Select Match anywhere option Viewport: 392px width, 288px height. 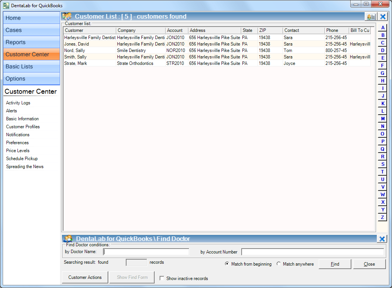(278, 264)
